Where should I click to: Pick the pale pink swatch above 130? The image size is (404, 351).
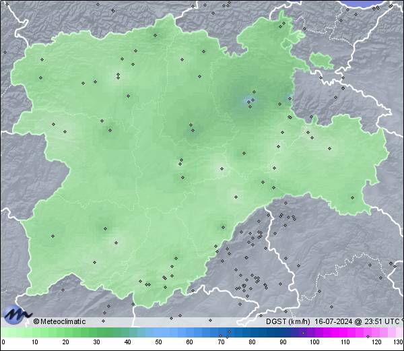pos(399,332)
